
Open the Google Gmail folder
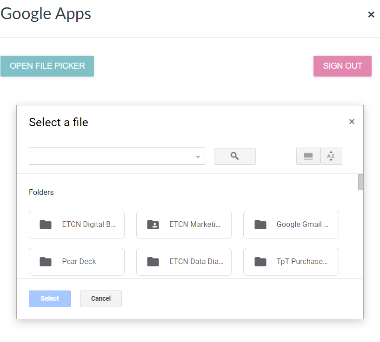(x=291, y=225)
